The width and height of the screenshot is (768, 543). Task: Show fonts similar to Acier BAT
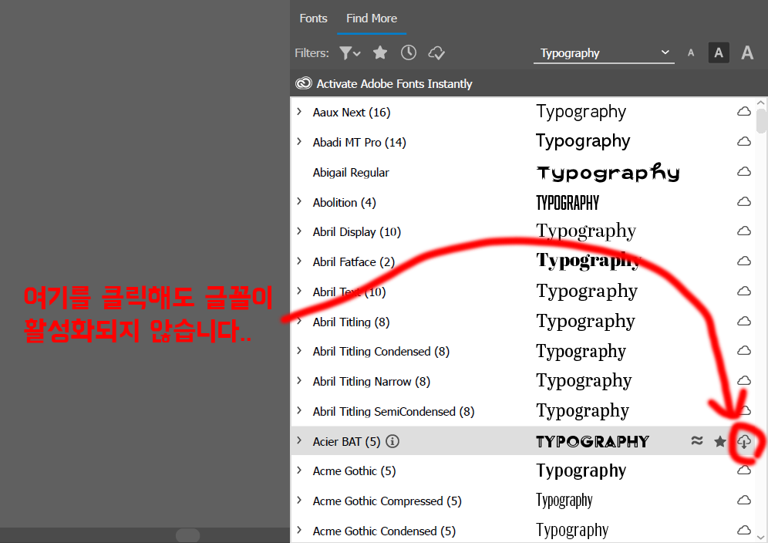coord(697,440)
